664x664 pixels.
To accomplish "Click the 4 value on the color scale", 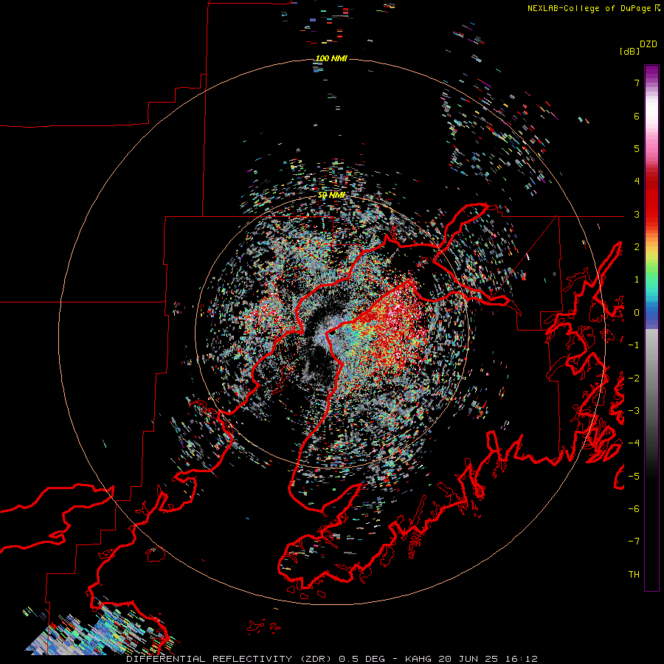I will pos(637,181).
